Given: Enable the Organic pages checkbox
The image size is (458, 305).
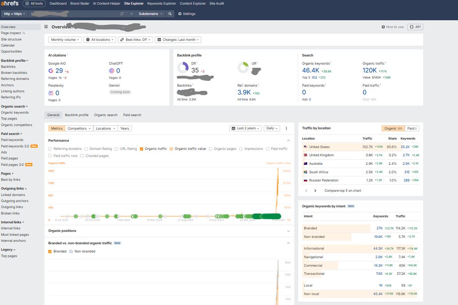Looking at the screenshot, I should point(211,149).
